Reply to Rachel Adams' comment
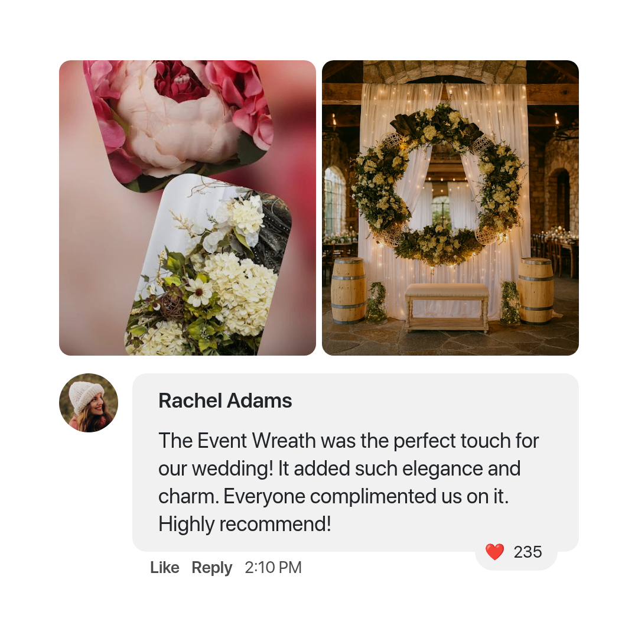The width and height of the screenshot is (638, 638). point(211,568)
